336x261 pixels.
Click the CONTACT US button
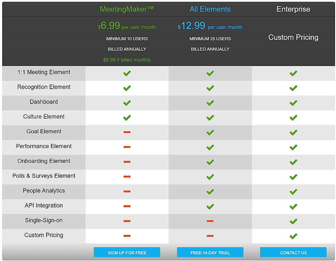[293, 252]
